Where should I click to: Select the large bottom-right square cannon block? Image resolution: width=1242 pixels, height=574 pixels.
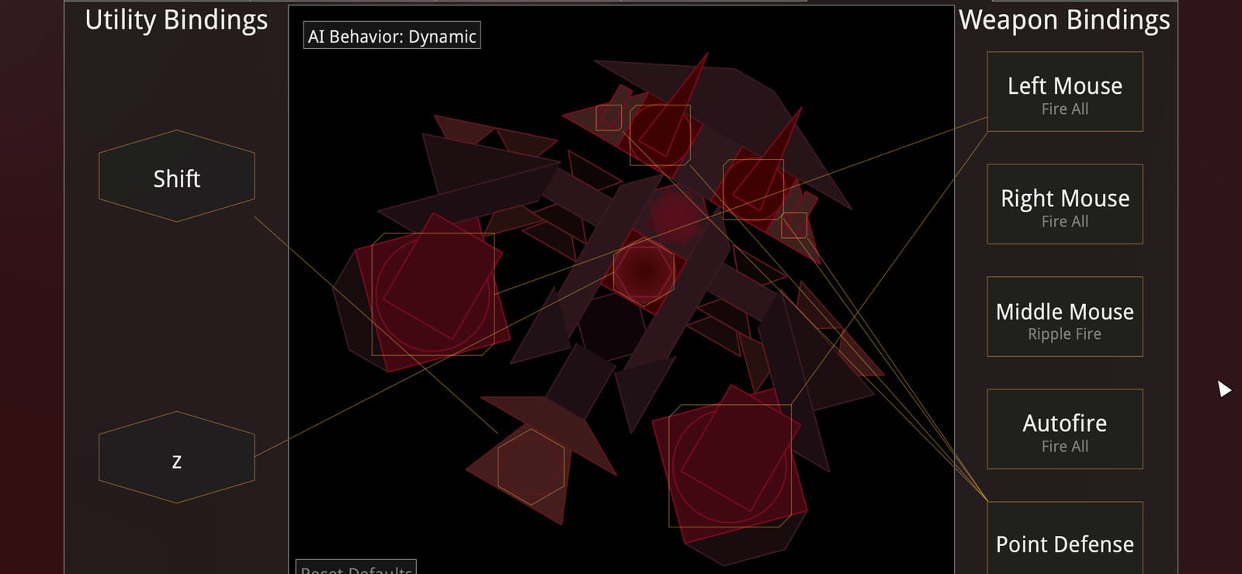pyautogui.click(x=730, y=465)
